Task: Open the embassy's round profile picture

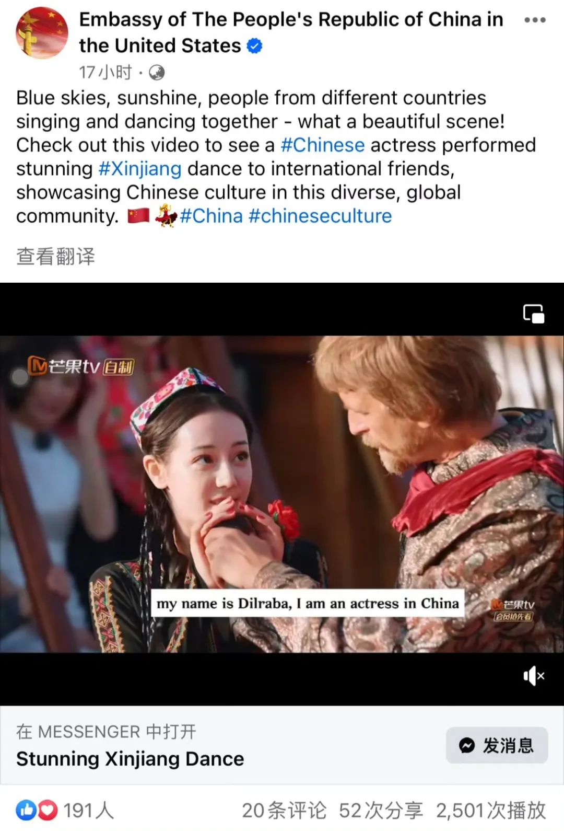Action: pos(42,32)
